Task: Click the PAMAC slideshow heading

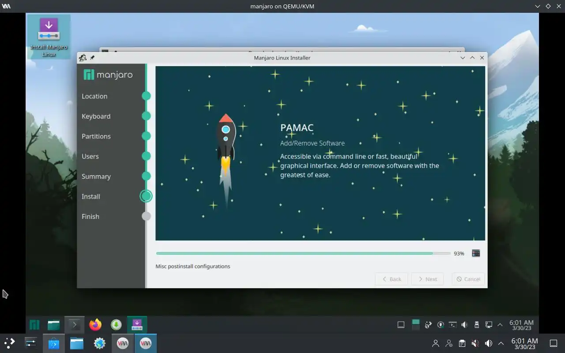Action: coord(297,128)
